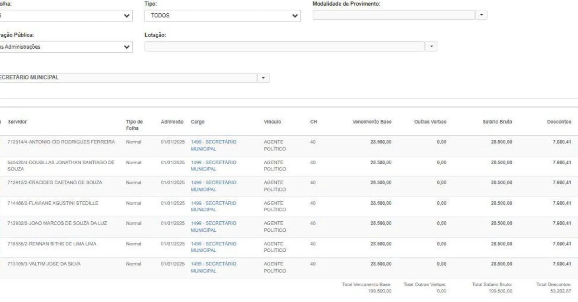Image resolution: width=578 pixels, height=302 pixels.
Task: Select server name Rennan Biths de Lima Lima
Action: (52, 244)
